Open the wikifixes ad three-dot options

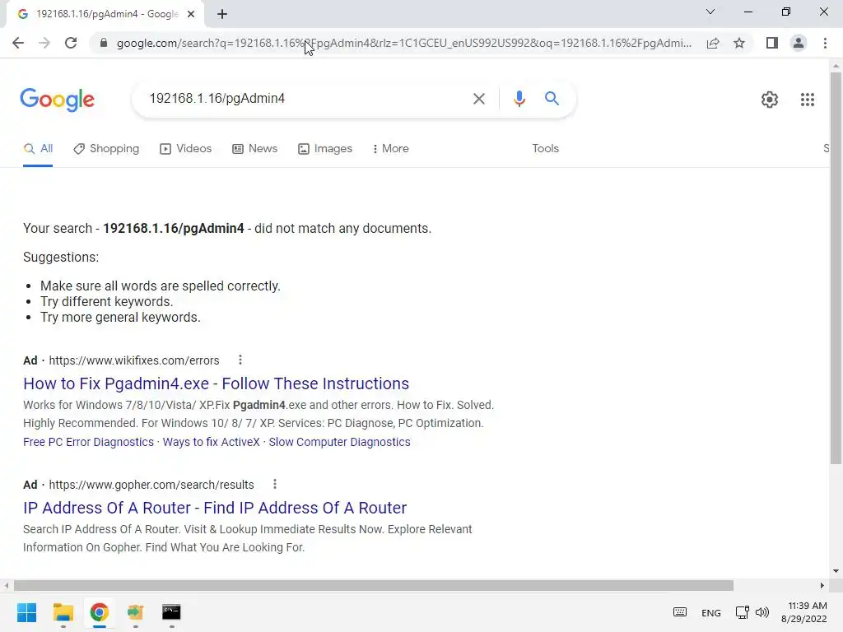click(240, 360)
